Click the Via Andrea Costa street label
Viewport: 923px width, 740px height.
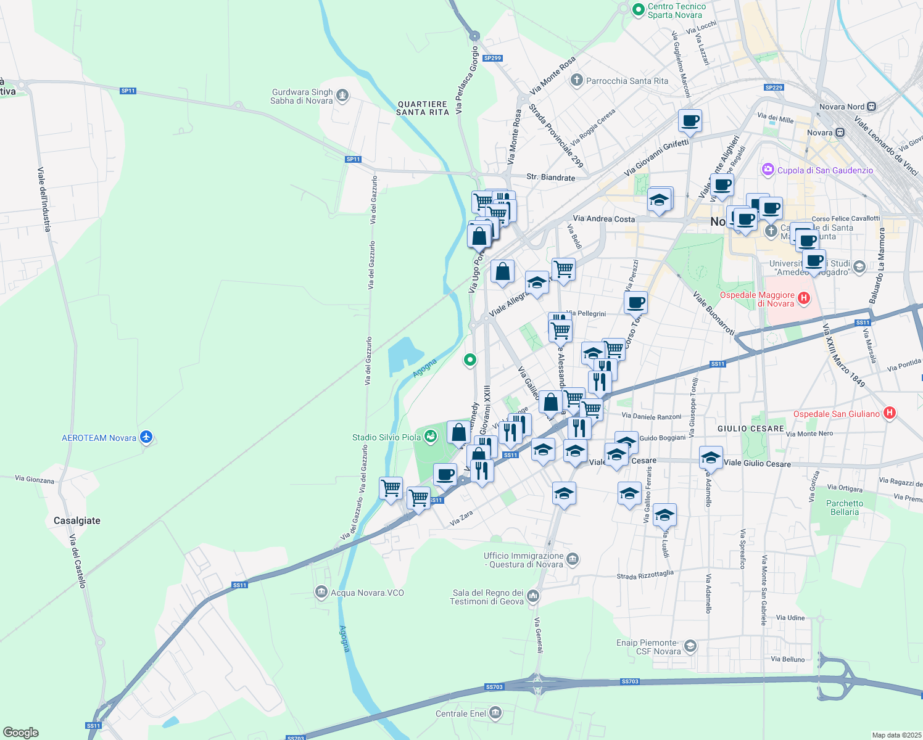(604, 219)
